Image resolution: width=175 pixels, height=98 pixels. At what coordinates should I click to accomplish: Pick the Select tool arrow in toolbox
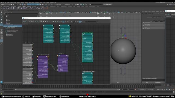click(x=1, y=12)
